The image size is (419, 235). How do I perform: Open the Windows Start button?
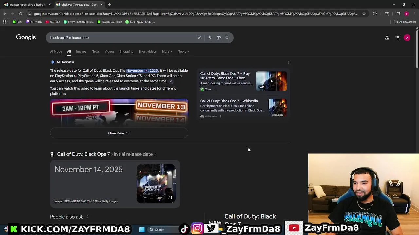[x=142, y=230]
